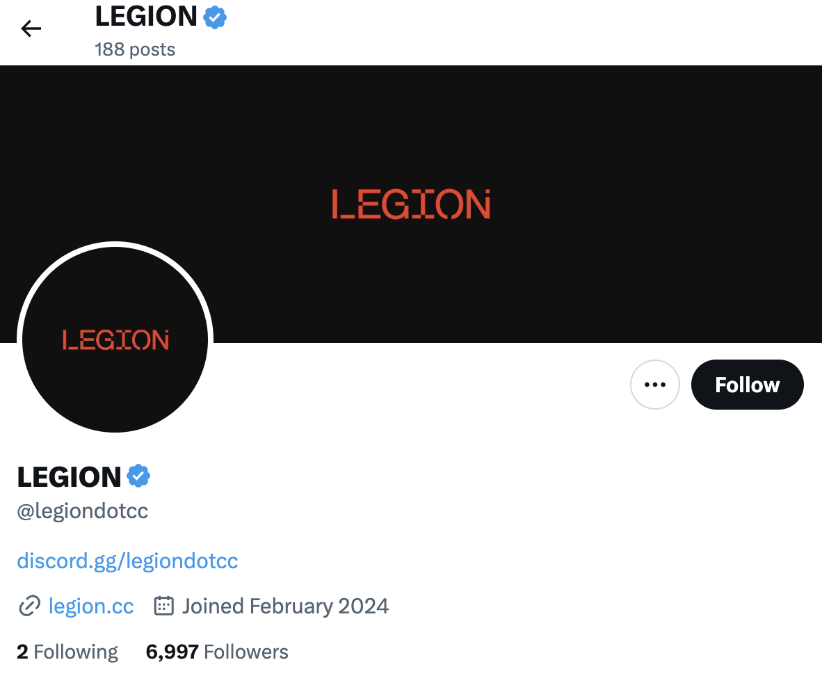The height and width of the screenshot is (676, 822).
Task: Click the Joined February 2024 text
Action: coord(285,606)
